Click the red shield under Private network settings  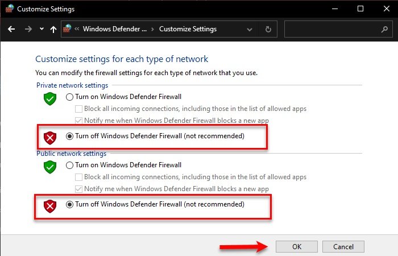click(x=51, y=137)
